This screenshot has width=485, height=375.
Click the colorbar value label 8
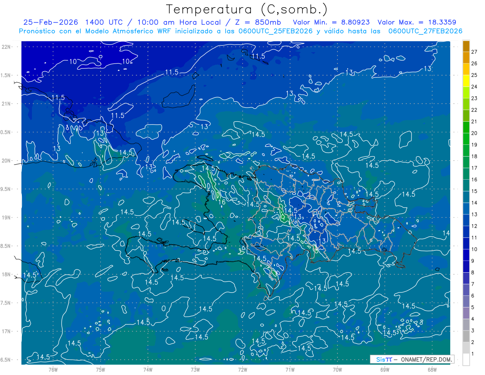click(x=472, y=272)
